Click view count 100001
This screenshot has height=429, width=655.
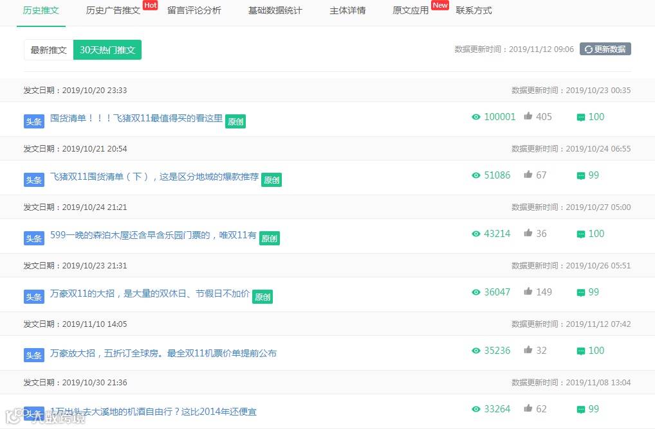click(499, 117)
